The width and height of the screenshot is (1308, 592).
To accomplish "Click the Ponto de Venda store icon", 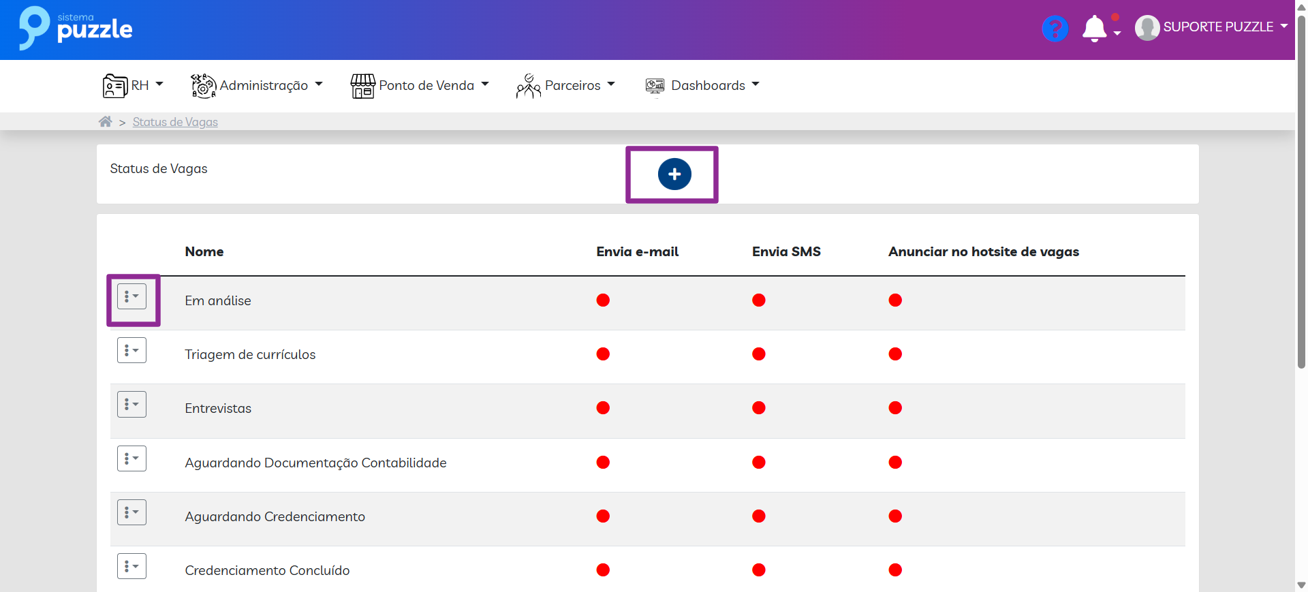I will click(x=362, y=86).
